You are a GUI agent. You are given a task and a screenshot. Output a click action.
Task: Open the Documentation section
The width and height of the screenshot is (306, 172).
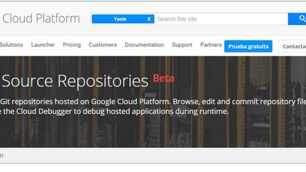click(144, 45)
